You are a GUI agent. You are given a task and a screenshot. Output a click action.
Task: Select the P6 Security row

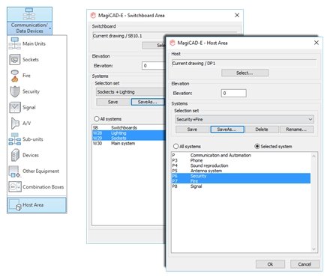[x=241, y=176]
